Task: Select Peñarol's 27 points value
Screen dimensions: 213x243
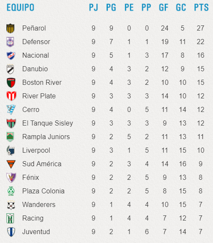Action: [200, 28]
